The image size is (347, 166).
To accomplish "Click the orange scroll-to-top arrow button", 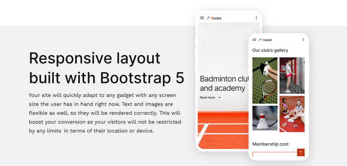I will [301, 152].
